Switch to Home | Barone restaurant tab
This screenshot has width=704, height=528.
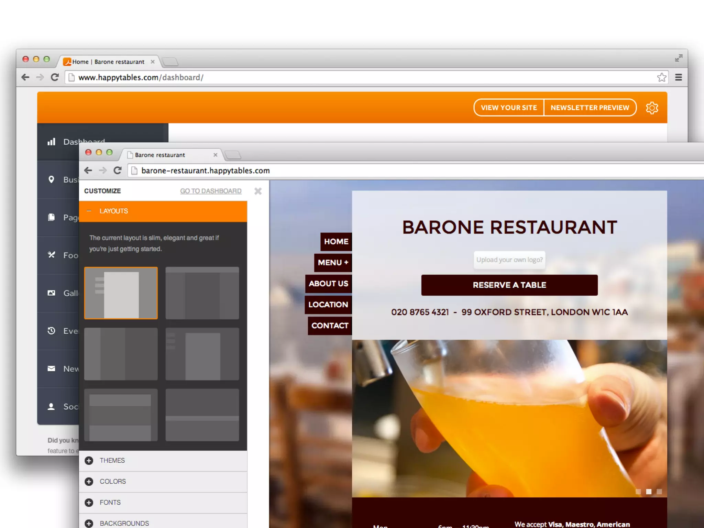pos(108,62)
